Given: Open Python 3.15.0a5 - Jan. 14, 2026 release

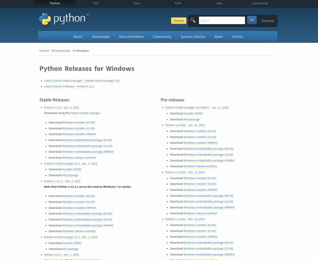Looking at the screenshot, I should click(185, 125).
